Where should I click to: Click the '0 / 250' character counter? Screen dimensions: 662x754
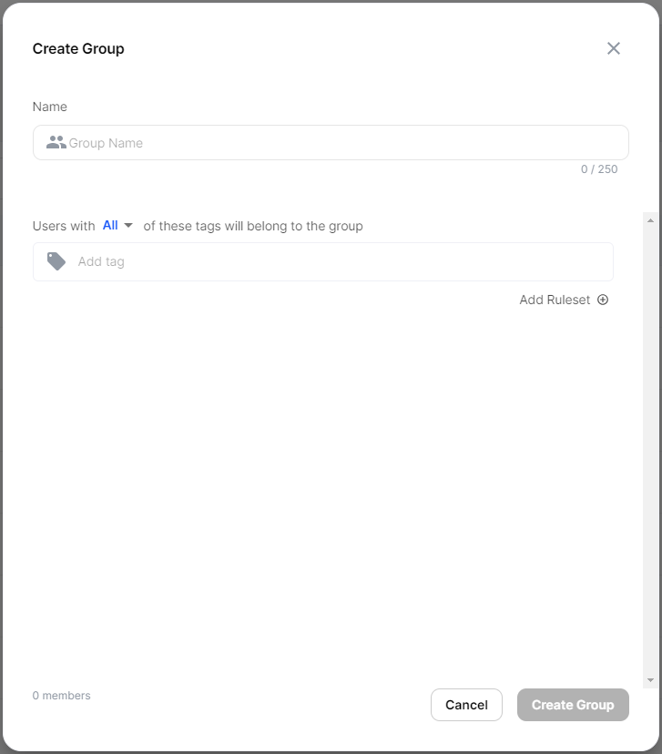coord(599,169)
